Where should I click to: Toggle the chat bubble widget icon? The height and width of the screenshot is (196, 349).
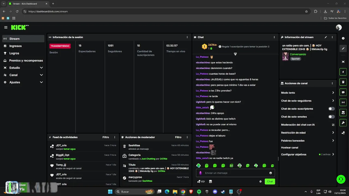coord(343,92)
